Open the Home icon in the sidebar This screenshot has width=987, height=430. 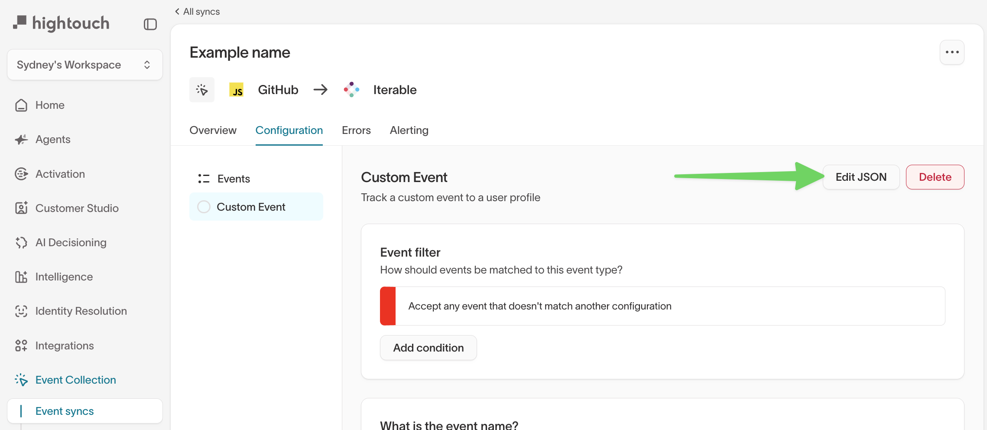click(21, 105)
